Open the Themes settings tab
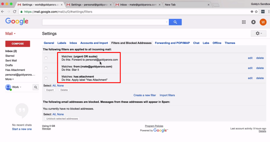Viewport: 270px width, 142px height. [230, 43]
